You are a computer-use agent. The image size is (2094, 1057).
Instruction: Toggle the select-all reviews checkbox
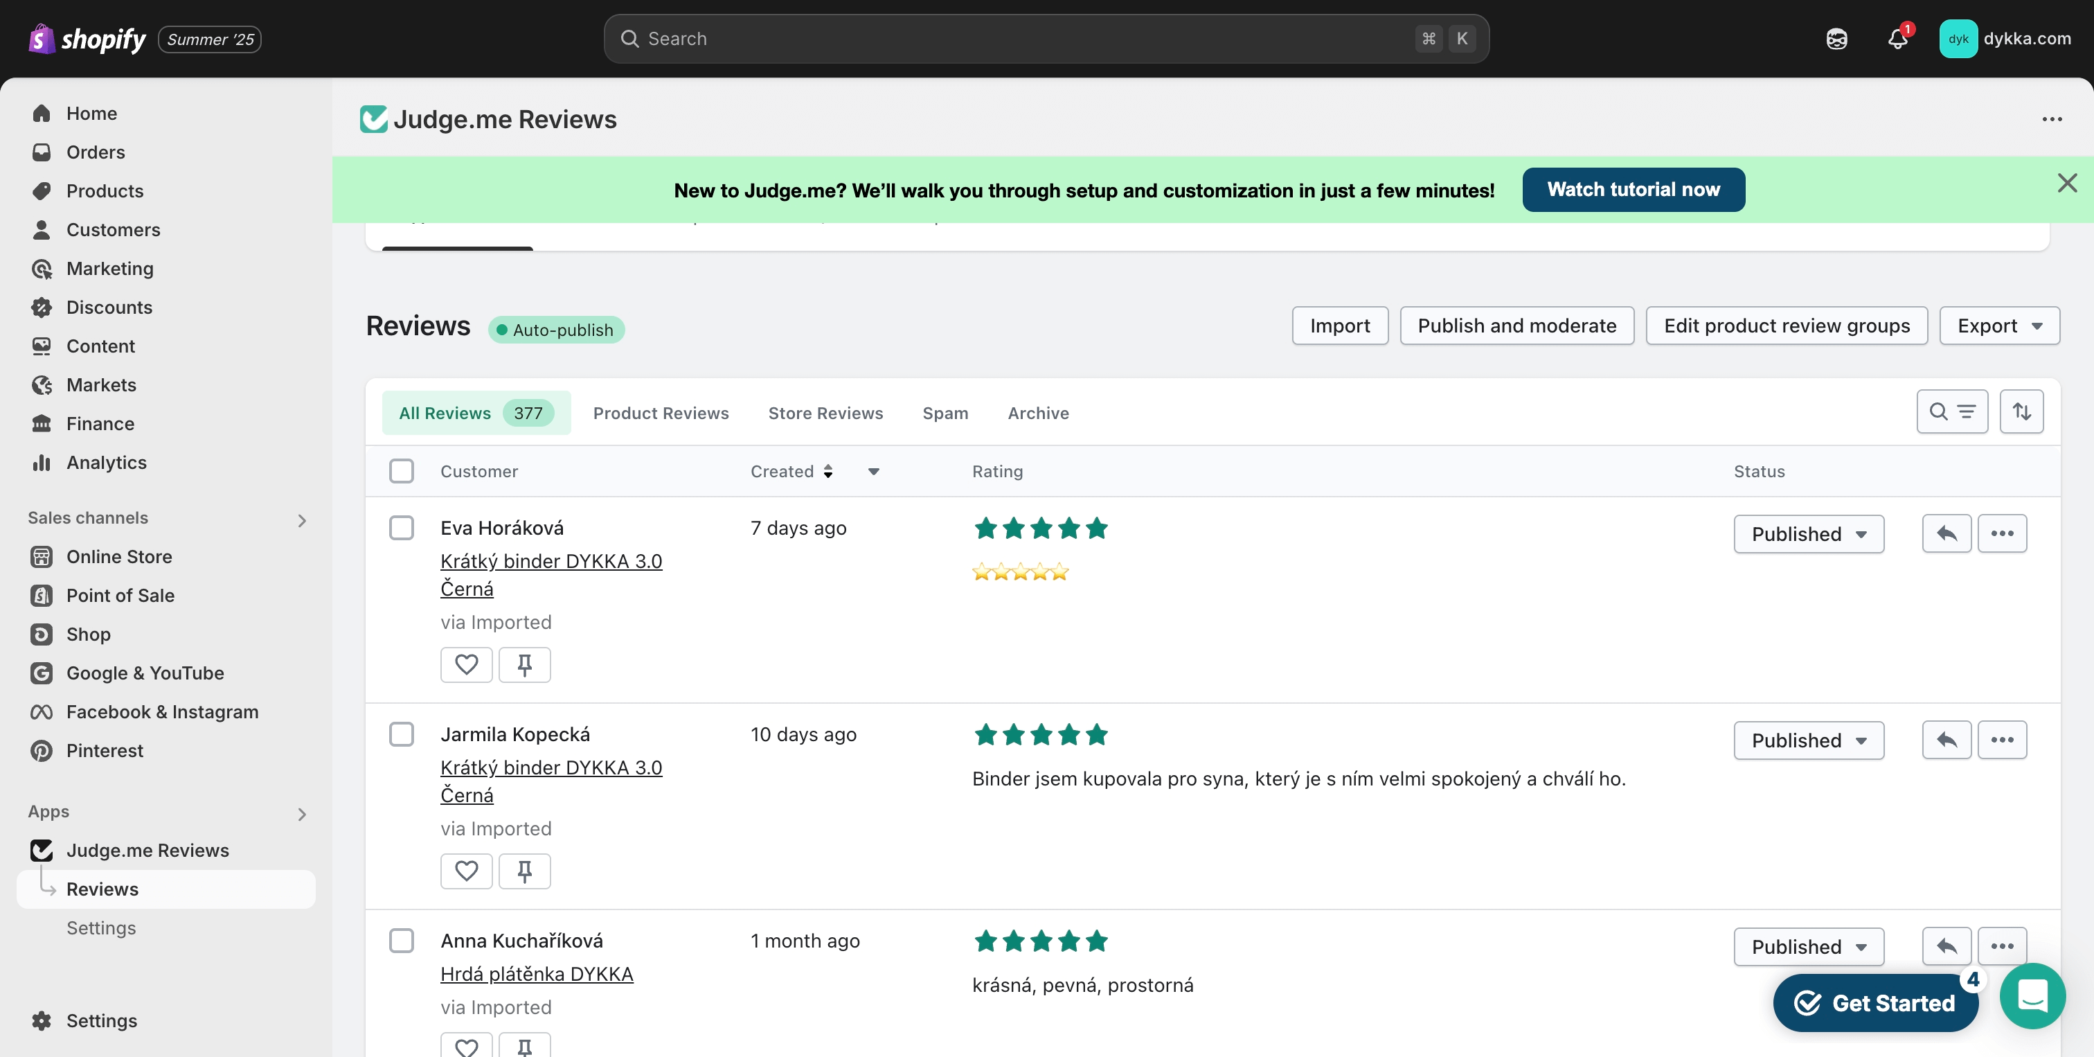[x=402, y=471]
